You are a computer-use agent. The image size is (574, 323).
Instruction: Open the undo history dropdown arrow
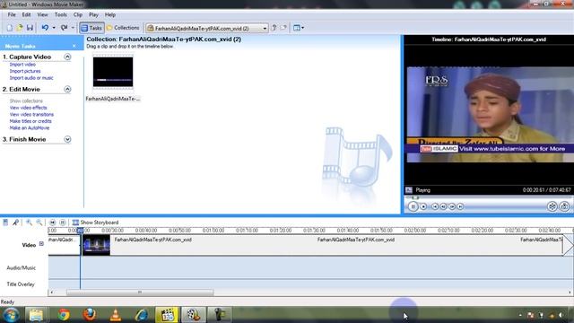click(54, 28)
